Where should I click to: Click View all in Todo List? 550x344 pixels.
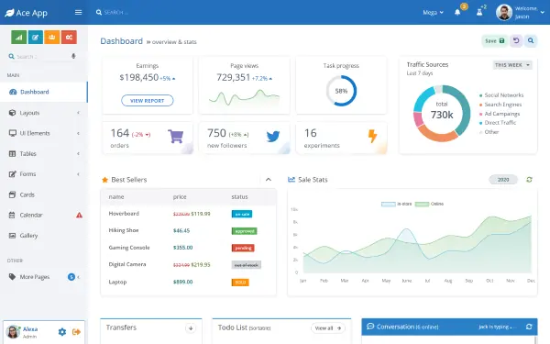(328, 328)
